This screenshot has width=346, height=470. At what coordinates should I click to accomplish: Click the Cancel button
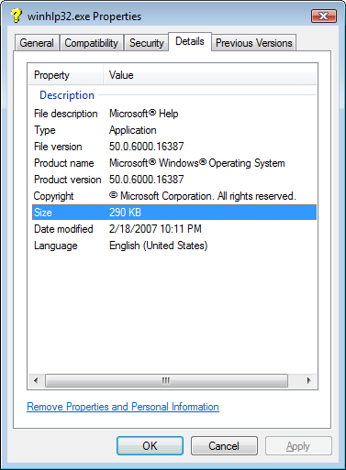[224, 446]
